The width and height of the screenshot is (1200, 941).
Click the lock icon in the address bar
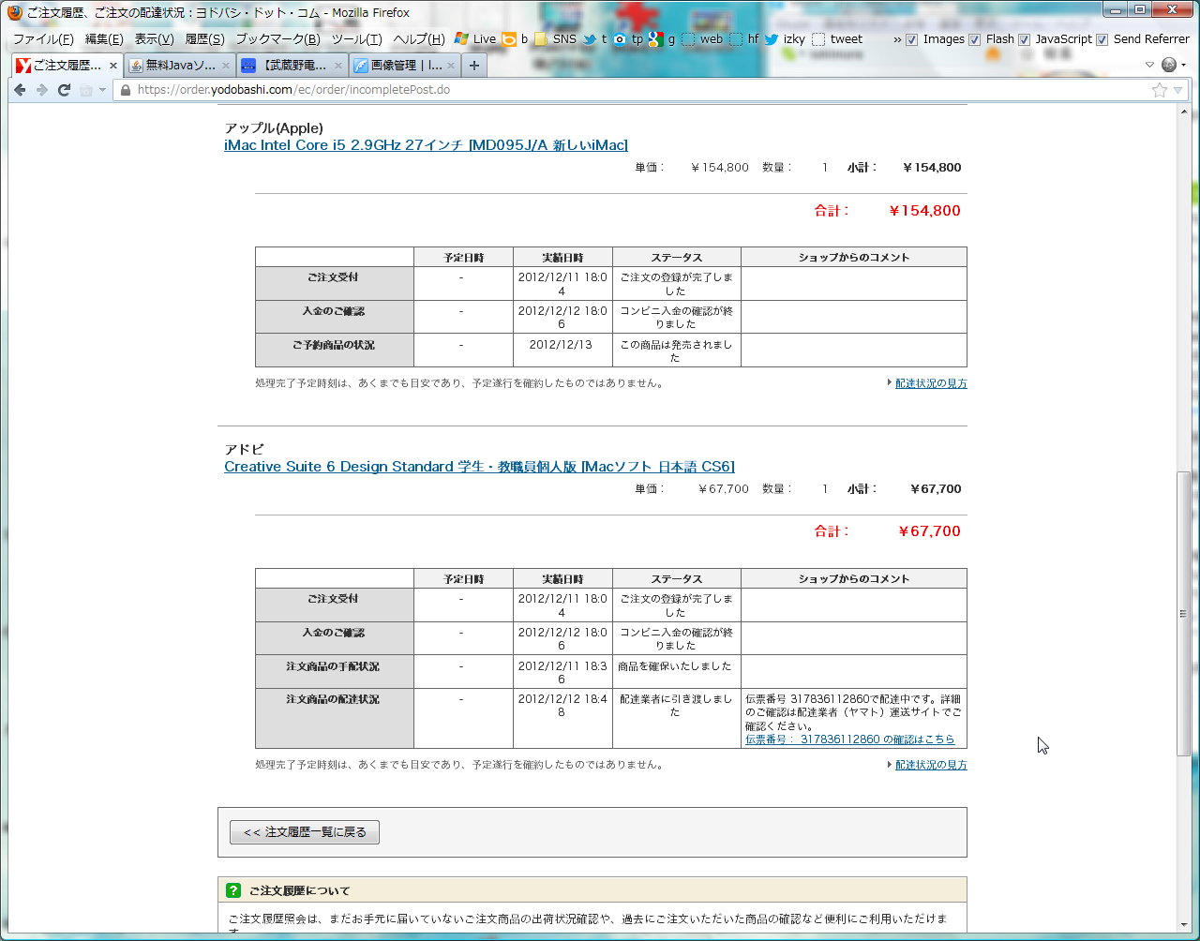pyautogui.click(x=127, y=90)
